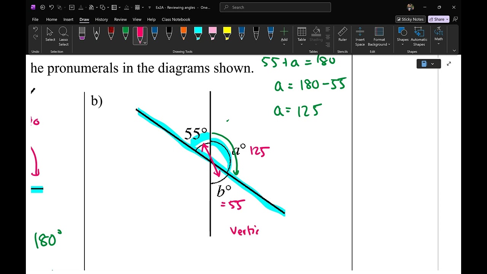
Task: Open the Help tab
Action: [x=151, y=19]
